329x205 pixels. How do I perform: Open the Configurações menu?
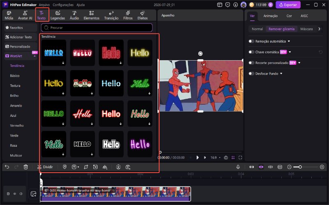coord(63,5)
